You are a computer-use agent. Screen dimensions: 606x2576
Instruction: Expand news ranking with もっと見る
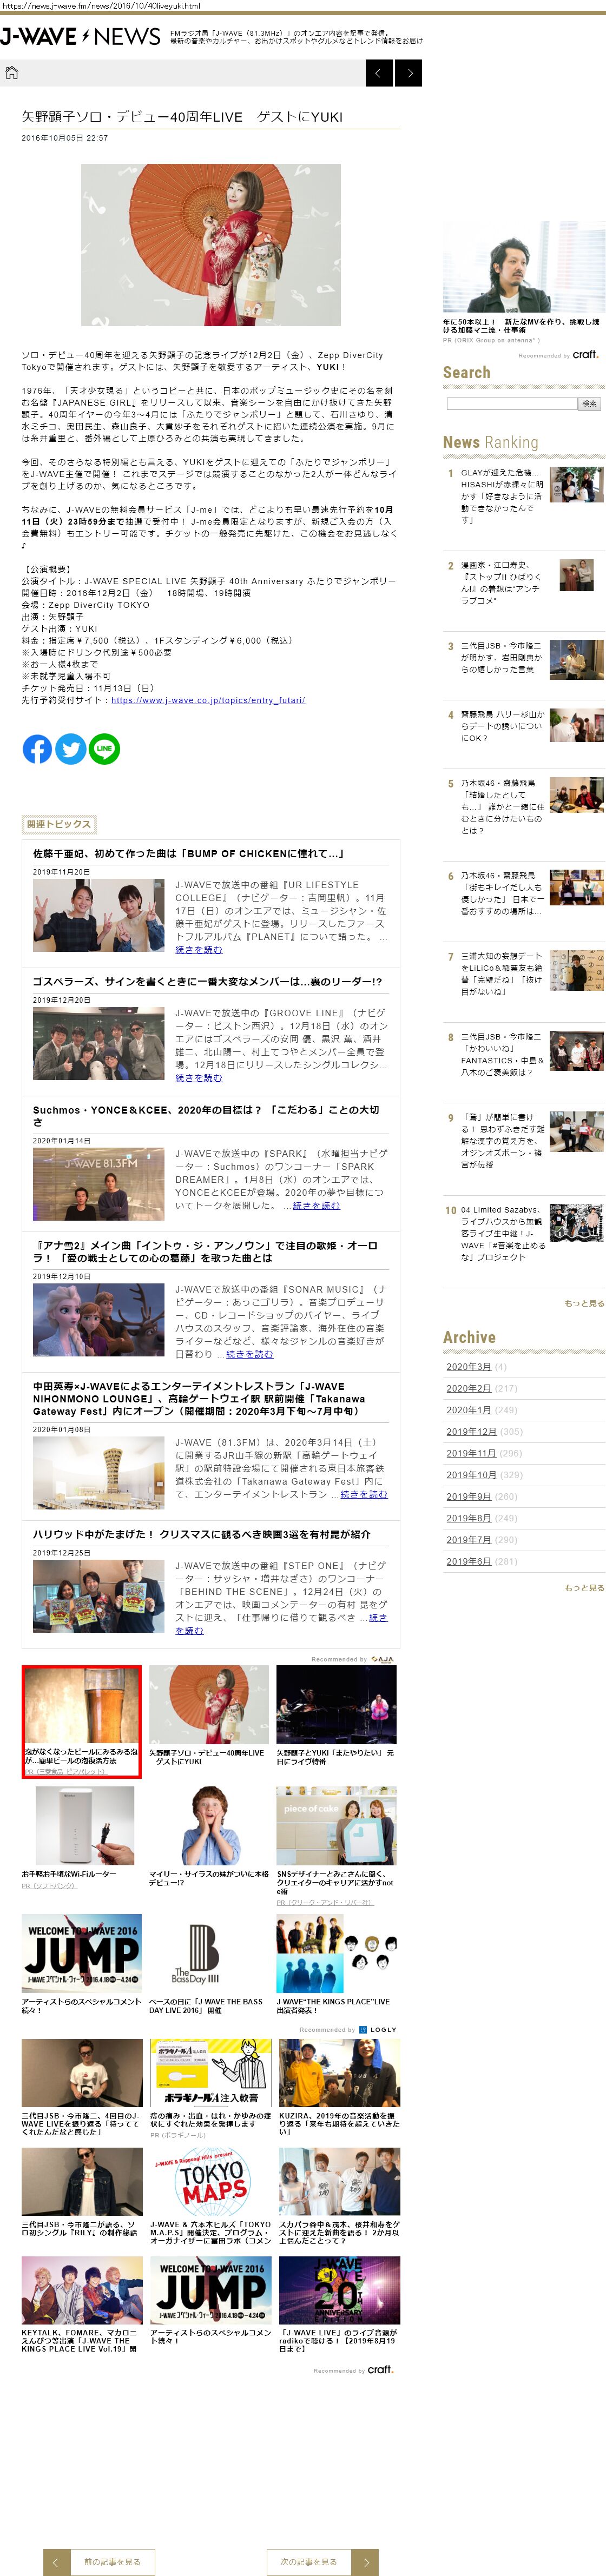pyautogui.click(x=584, y=1304)
